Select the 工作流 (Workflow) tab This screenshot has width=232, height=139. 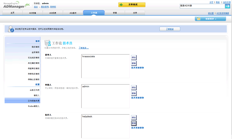94,13
